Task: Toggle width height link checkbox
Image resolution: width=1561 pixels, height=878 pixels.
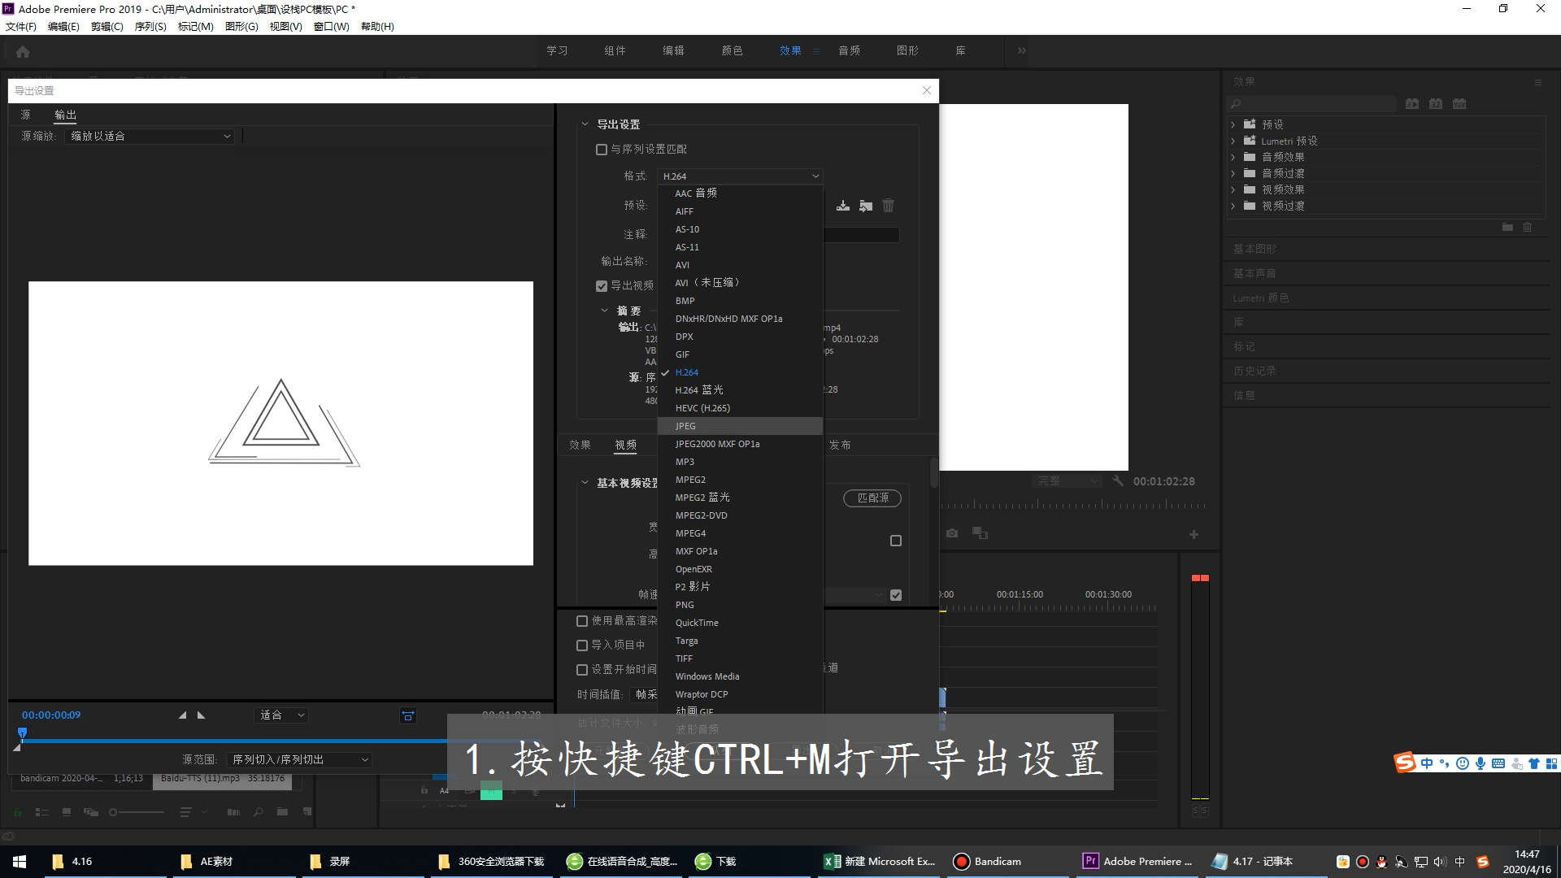Action: tap(896, 541)
